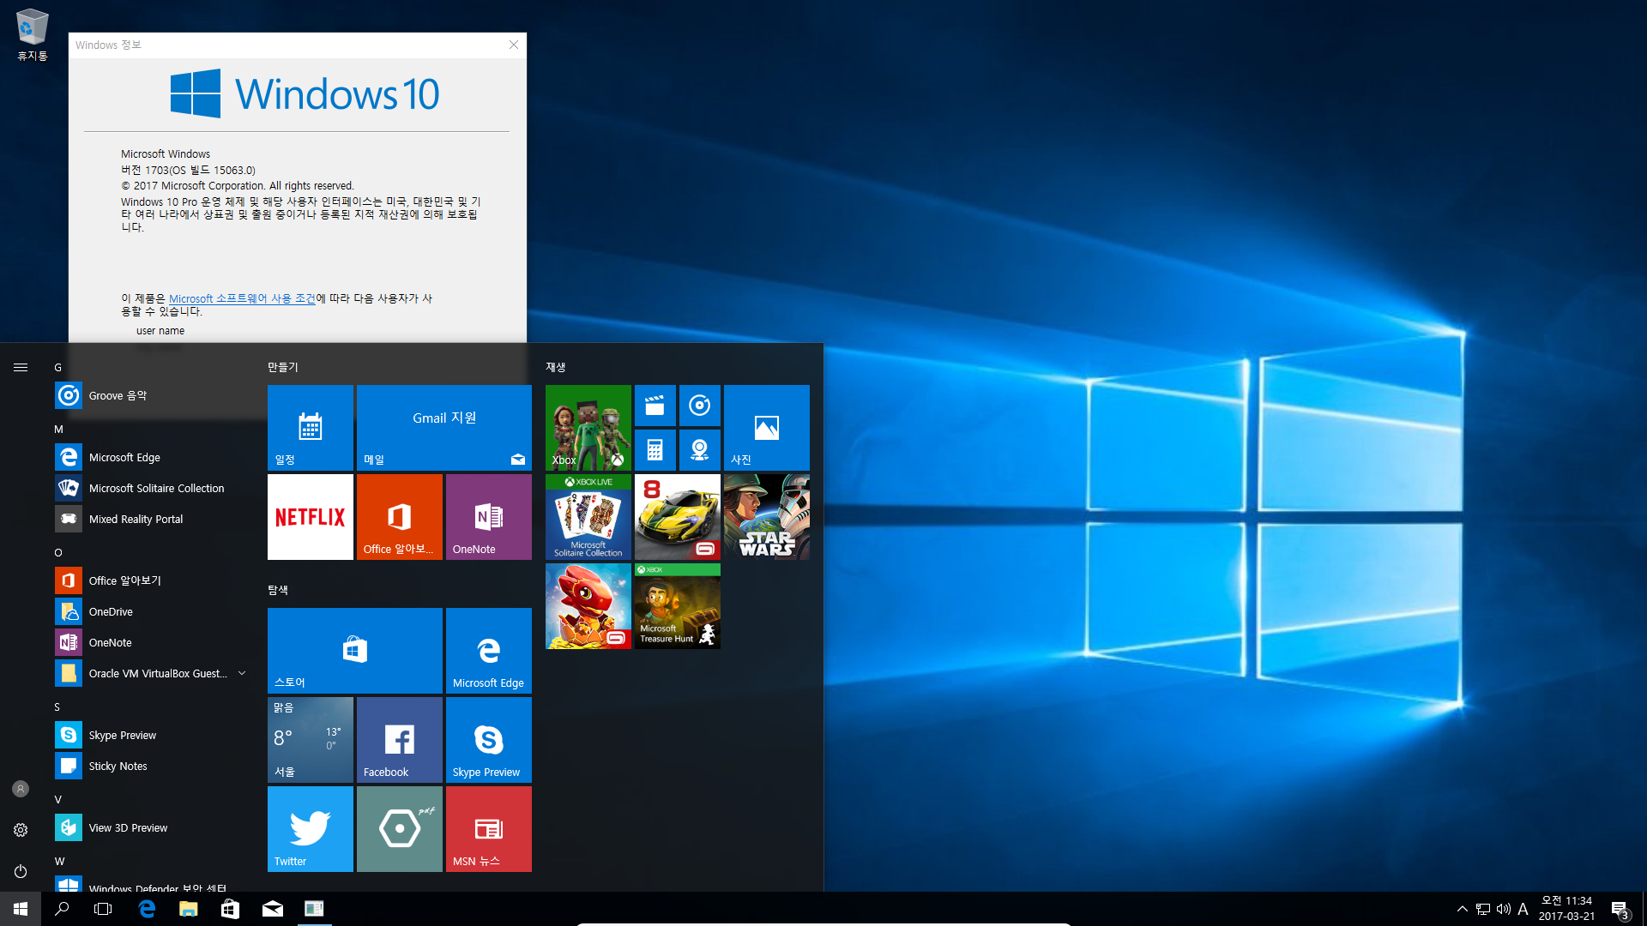This screenshot has height=926, width=1647.
Task: Open Office 알아보기 in the app list
Action: (153, 580)
